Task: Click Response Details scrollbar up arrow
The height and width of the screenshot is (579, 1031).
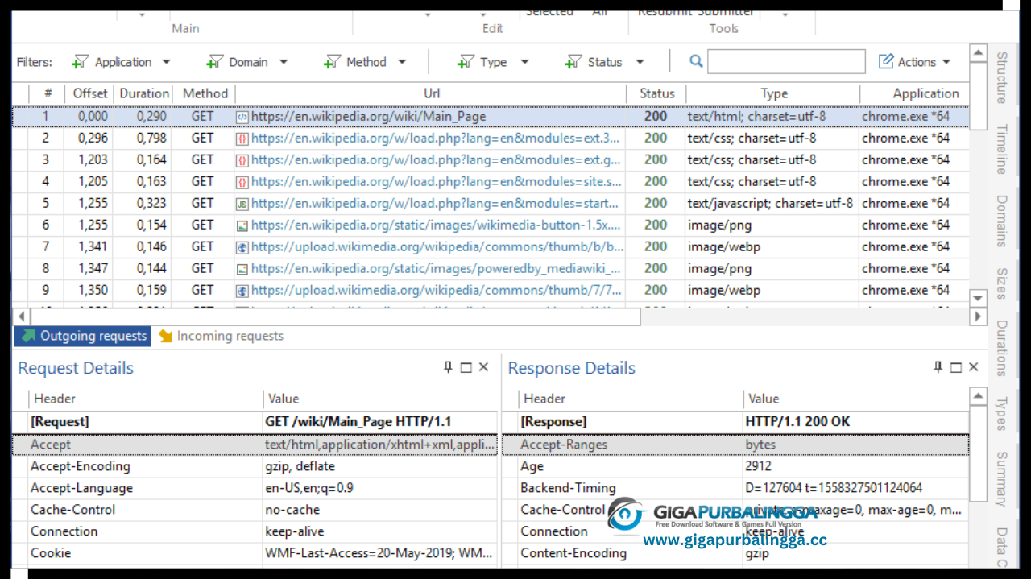Action: point(978,396)
